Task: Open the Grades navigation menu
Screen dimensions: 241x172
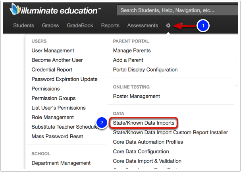Action: pyautogui.click(x=50, y=25)
